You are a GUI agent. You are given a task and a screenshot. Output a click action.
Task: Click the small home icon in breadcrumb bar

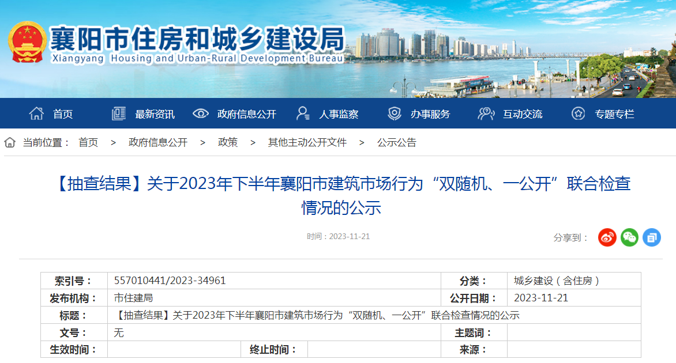click(x=9, y=142)
